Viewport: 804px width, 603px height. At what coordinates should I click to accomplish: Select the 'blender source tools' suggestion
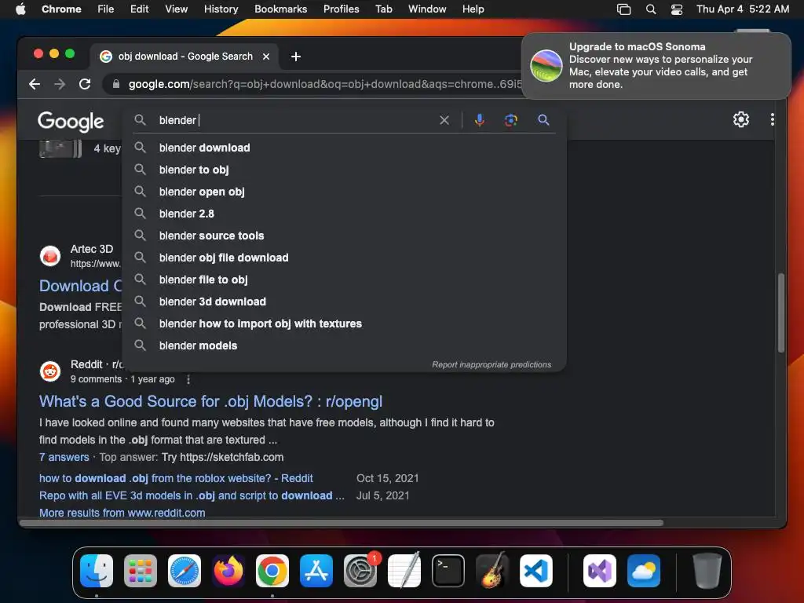tap(345, 236)
